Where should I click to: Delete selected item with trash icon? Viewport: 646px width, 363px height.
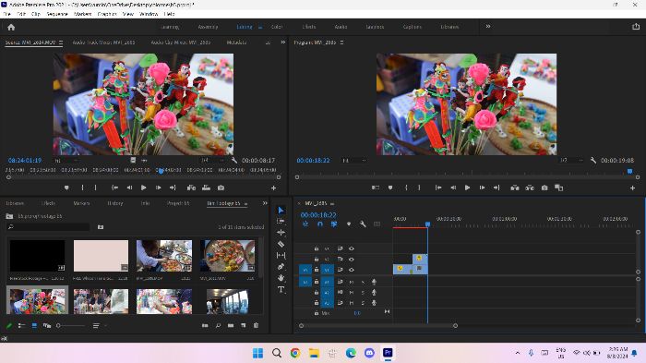256,325
